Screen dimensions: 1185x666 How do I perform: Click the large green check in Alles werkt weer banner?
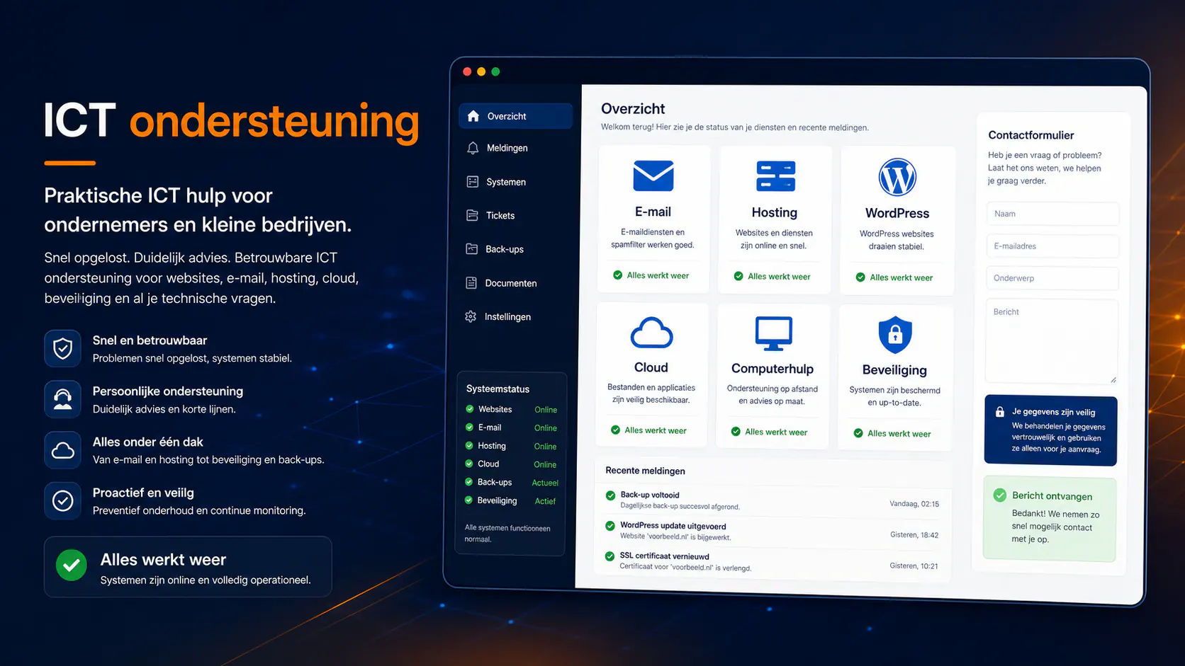pos(72,565)
